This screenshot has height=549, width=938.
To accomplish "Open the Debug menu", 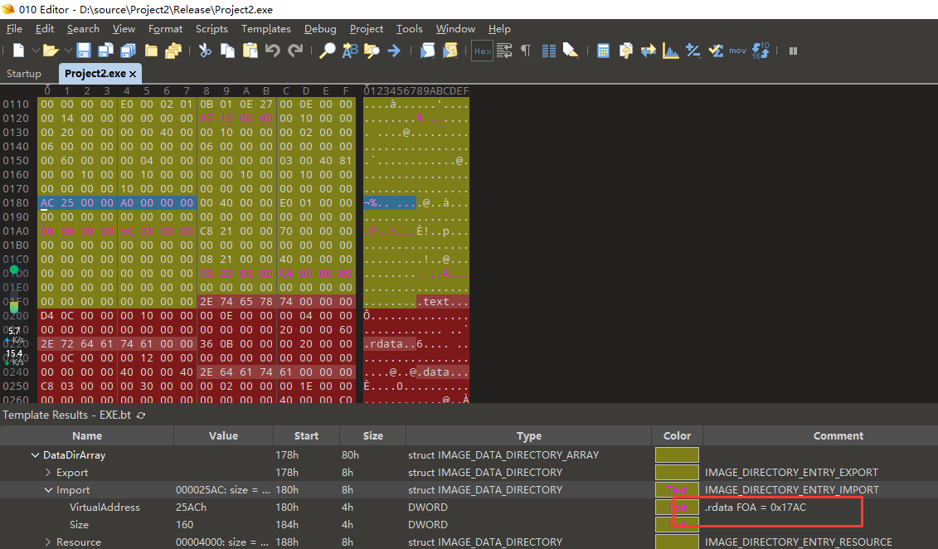I will [320, 29].
